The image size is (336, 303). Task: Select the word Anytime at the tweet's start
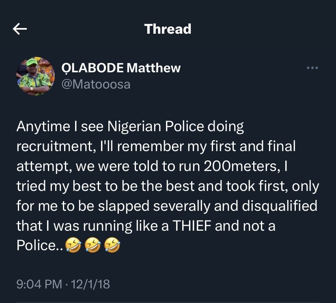point(43,127)
